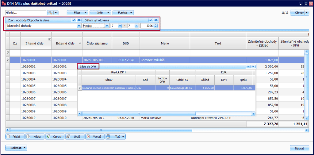Close the Zápis do DPH panel
The image size is (314, 155).
[x=253, y=66]
